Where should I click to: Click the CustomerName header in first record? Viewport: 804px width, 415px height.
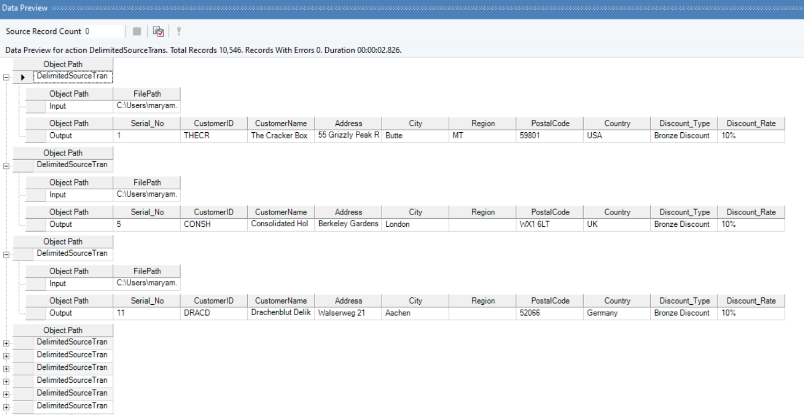[281, 123]
